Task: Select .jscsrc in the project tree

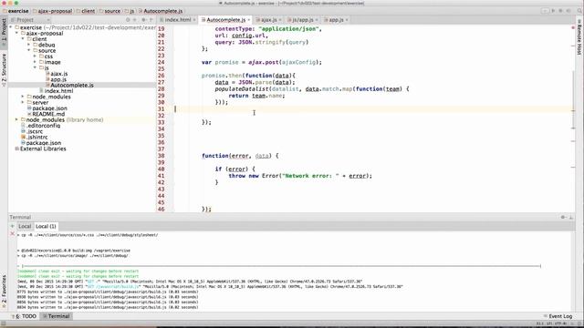Action: [x=35, y=131]
